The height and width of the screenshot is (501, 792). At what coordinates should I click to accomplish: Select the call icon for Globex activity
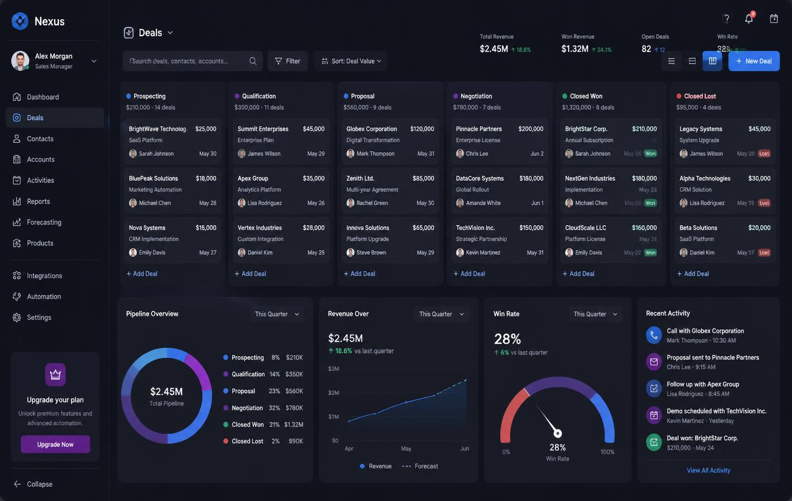[x=653, y=335]
